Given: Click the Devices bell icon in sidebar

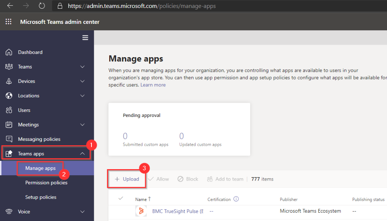Looking at the screenshot, I should (9, 81).
